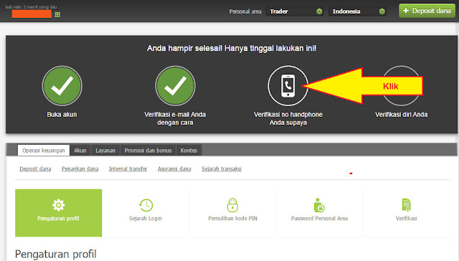Image resolution: width=459 pixels, height=261 pixels.
Task: Switch to the Kontes tab
Action: pyautogui.click(x=189, y=151)
